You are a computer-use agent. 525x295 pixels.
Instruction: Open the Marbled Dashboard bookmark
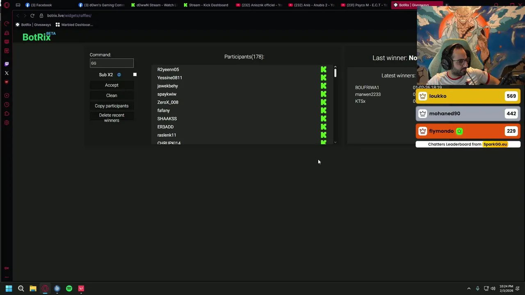[74, 25]
